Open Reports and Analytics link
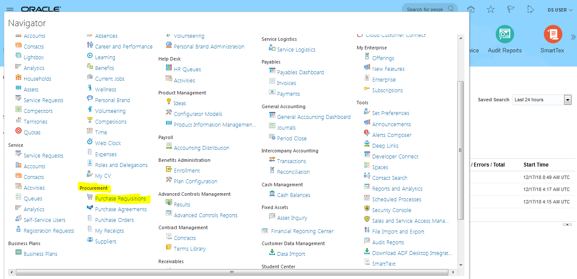Viewport: 577px width, 279px height. 397,189
